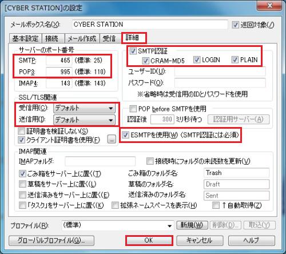Open the ヘルプ button

click(x=252, y=240)
